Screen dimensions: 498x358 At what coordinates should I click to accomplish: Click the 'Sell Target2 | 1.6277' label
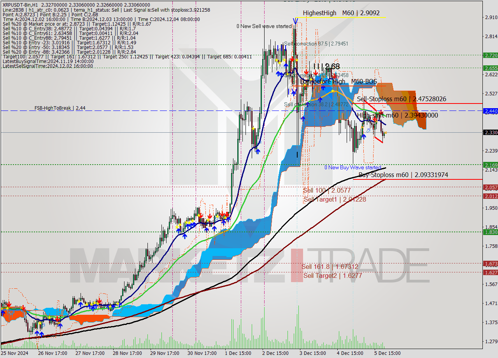pyautogui.click(x=333, y=276)
